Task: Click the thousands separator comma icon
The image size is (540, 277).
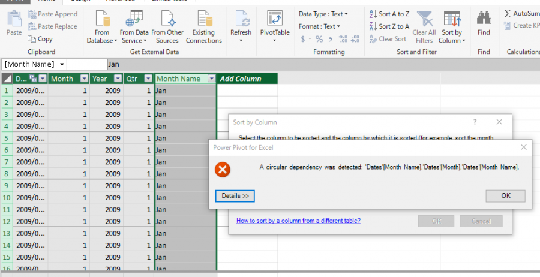Action: coord(330,39)
